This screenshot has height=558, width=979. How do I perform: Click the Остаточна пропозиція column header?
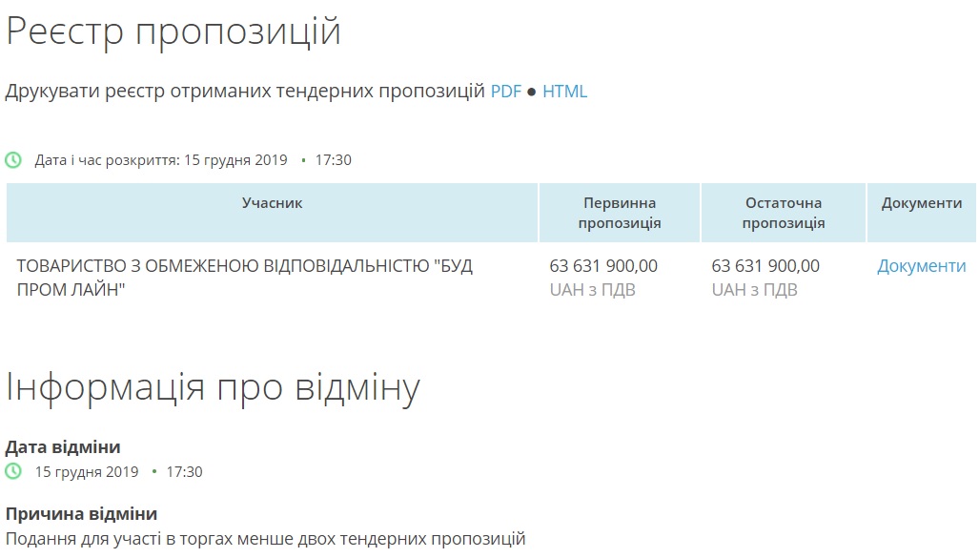tap(783, 213)
